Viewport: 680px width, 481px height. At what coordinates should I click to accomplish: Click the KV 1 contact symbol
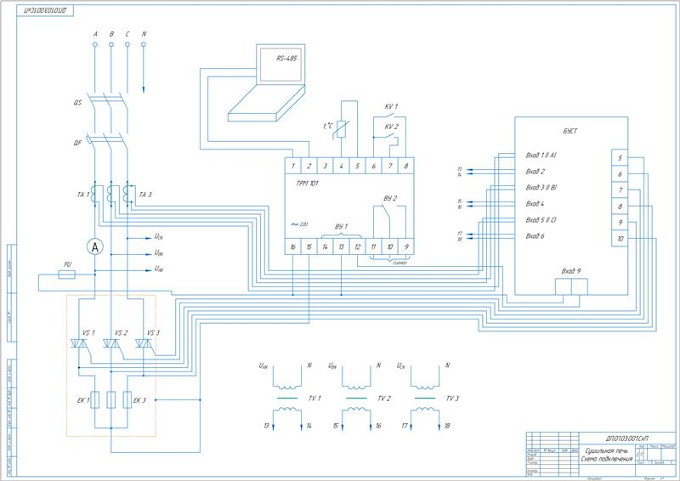390,116
